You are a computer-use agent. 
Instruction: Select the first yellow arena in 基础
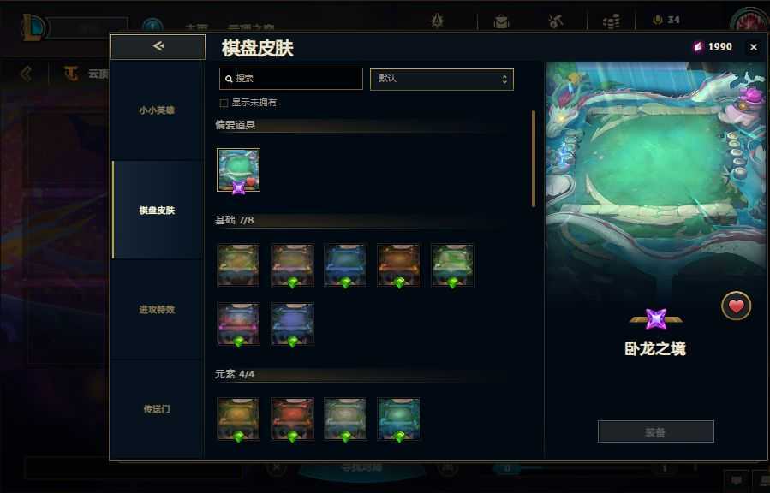[x=239, y=264]
